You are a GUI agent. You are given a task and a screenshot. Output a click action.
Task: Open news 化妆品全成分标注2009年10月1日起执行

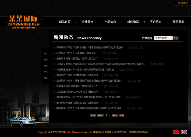[77, 92]
